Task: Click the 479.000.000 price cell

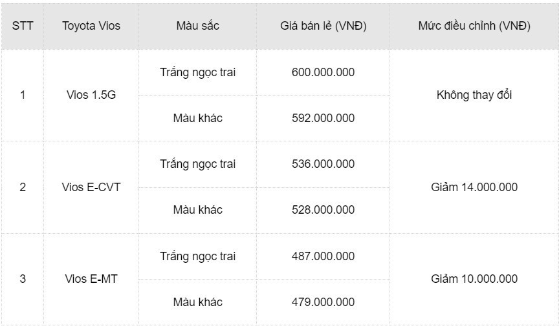Action: (x=323, y=302)
